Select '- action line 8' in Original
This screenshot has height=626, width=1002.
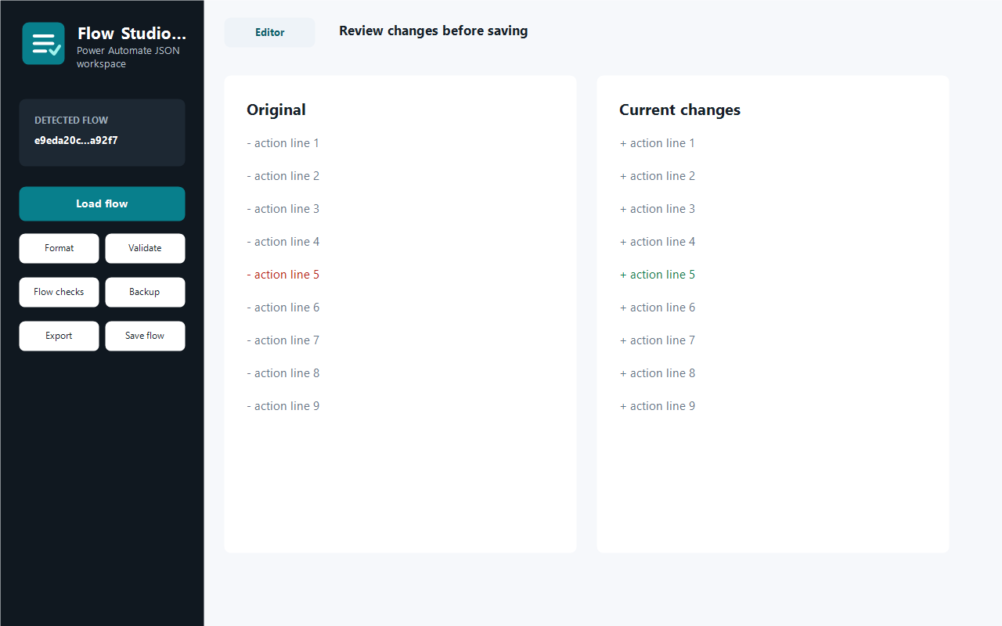tap(283, 373)
